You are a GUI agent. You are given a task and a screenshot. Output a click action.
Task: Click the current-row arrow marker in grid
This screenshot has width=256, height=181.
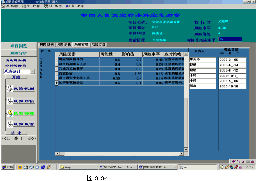pyautogui.click(x=57, y=83)
